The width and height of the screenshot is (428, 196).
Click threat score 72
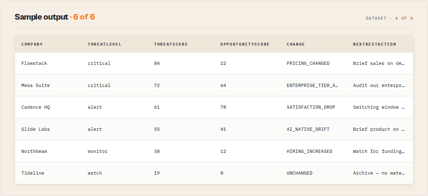click(157, 86)
